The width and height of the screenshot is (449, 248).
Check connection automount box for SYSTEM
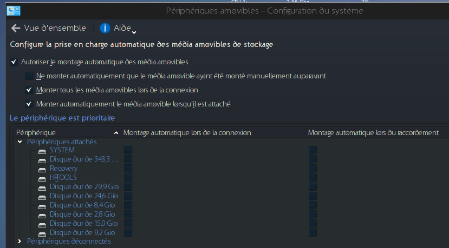tap(128, 150)
